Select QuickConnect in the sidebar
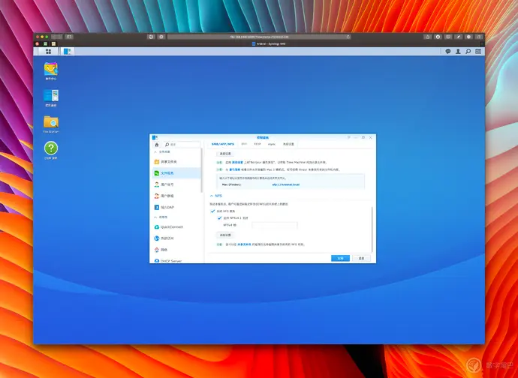 tap(168, 227)
